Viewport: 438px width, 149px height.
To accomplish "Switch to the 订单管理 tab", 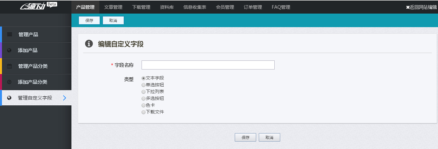I will point(253,7).
